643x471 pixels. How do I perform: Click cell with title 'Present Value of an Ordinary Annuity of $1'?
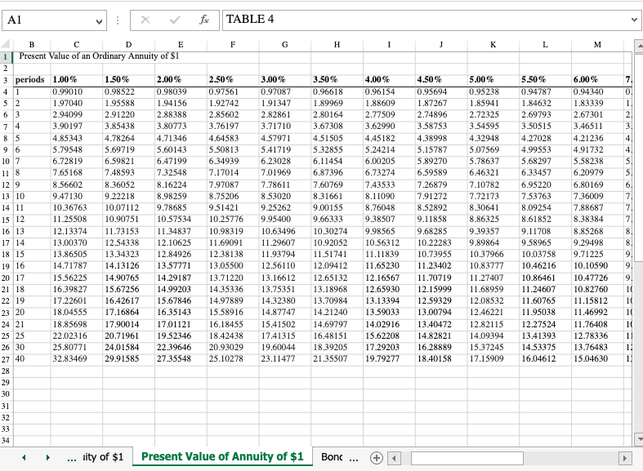click(99, 56)
